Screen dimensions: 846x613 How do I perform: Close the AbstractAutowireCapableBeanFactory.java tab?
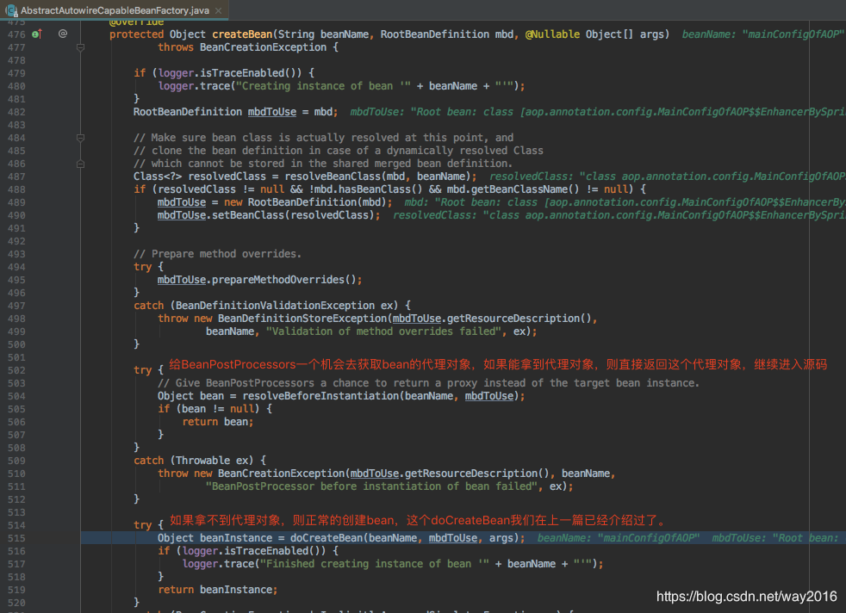pos(218,10)
